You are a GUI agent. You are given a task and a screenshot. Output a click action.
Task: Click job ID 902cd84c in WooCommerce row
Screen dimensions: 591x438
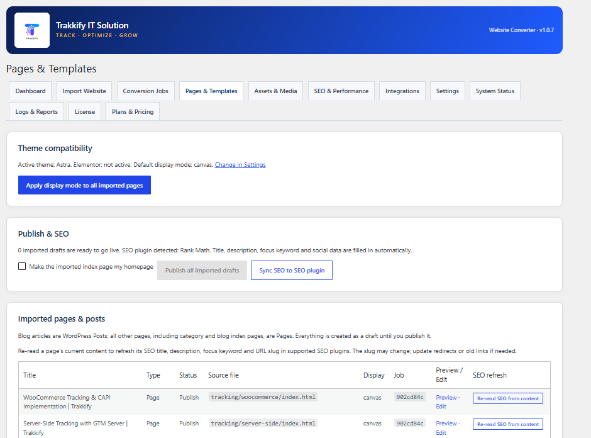click(x=410, y=397)
